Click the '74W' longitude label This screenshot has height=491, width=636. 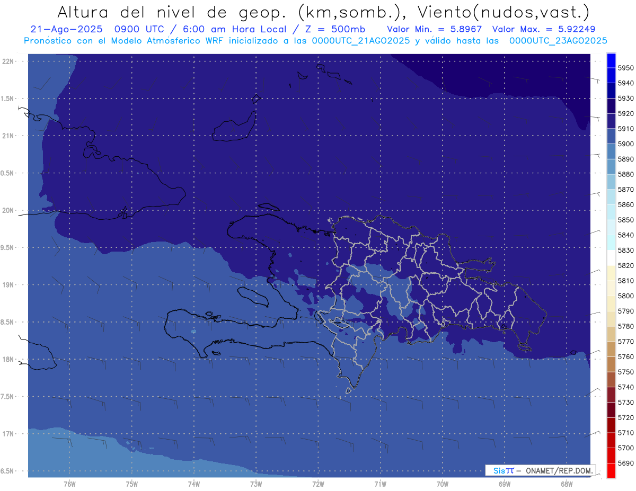click(x=194, y=484)
